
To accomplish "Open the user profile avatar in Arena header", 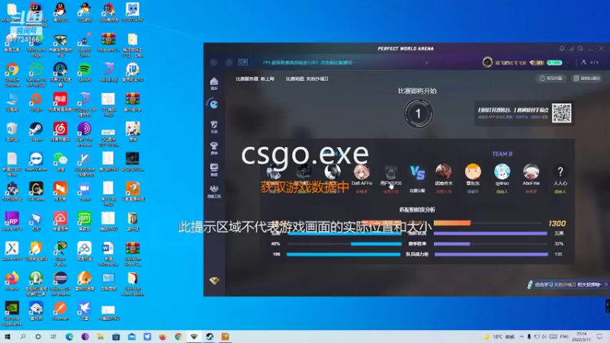I will coord(487,63).
